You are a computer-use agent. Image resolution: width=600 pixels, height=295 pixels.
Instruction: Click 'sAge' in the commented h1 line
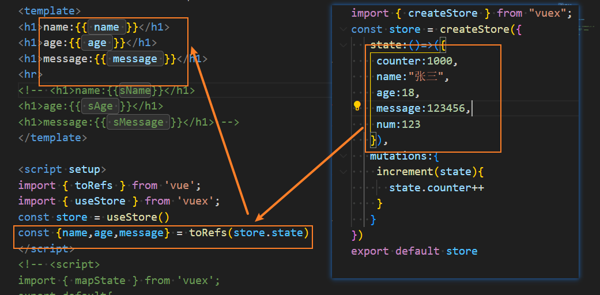[100, 107]
